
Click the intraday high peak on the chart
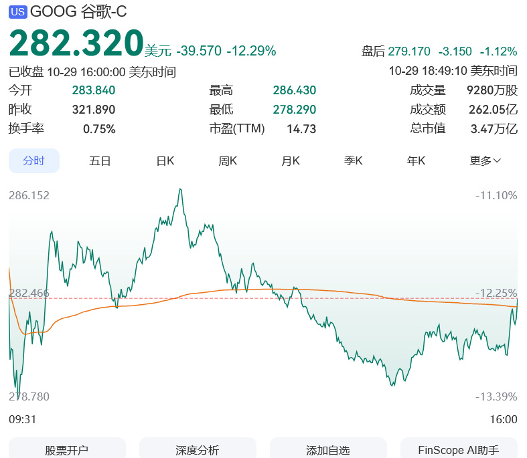coord(181,190)
